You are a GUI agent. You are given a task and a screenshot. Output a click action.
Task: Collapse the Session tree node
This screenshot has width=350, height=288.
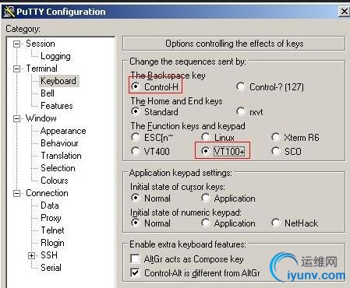[16, 44]
